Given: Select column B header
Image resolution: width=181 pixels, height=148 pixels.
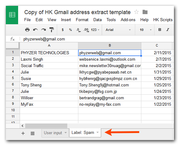Looking at the screenshot, I should tap(110, 46).
